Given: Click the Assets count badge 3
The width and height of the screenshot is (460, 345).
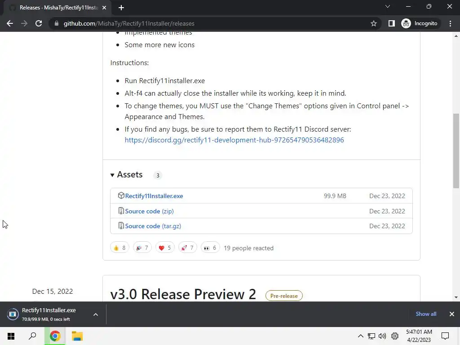Looking at the screenshot, I should 158,176.
